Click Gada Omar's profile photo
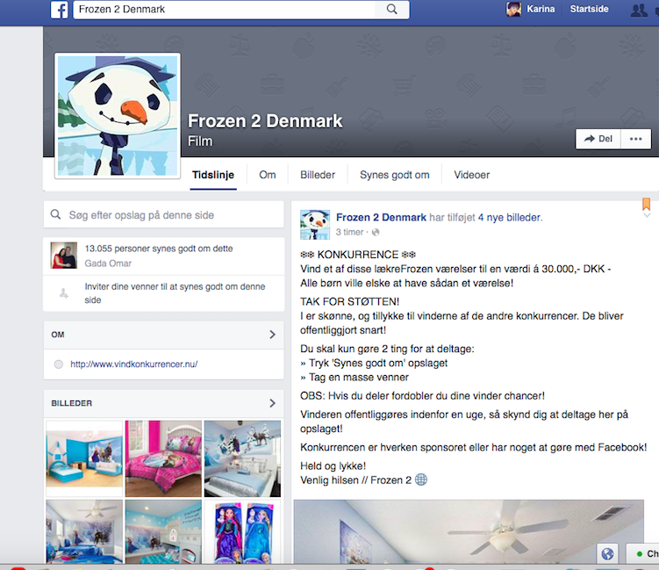This screenshot has width=659, height=570. [64, 256]
